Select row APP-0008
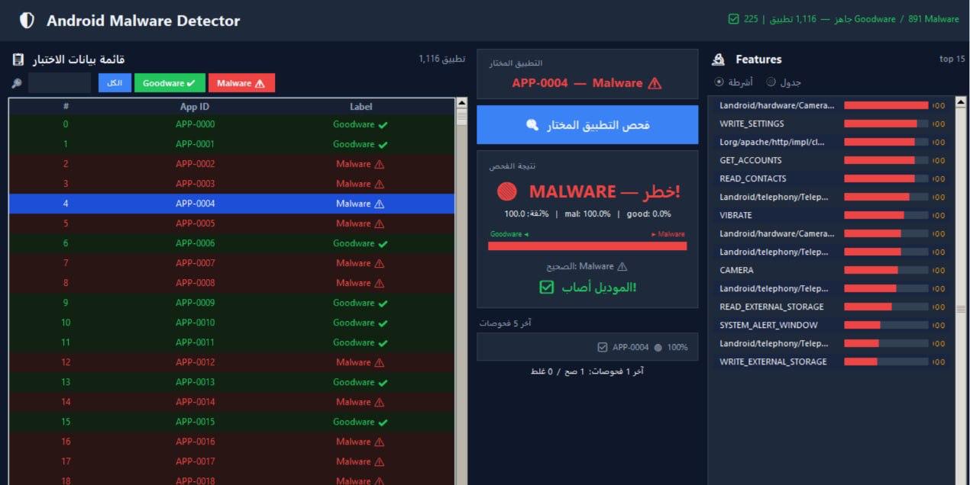The width and height of the screenshot is (970, 485). (231, 283)
